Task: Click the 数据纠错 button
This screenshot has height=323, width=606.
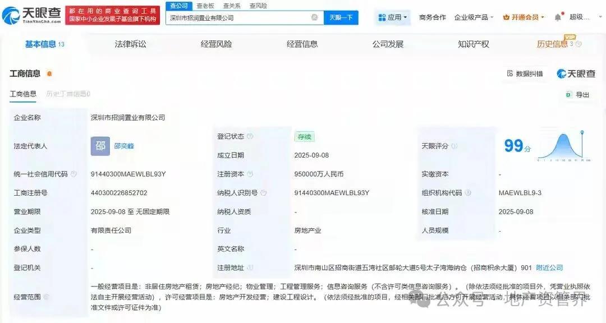Action: 525,73
